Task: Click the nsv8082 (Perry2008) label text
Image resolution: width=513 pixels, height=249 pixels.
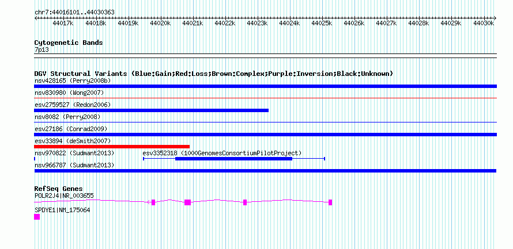Action: pos(67,117)
